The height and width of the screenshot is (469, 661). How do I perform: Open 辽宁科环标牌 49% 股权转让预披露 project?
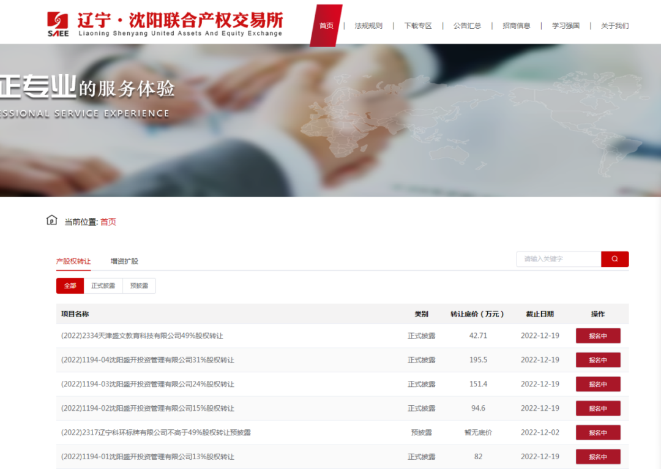tap(156, 432)
